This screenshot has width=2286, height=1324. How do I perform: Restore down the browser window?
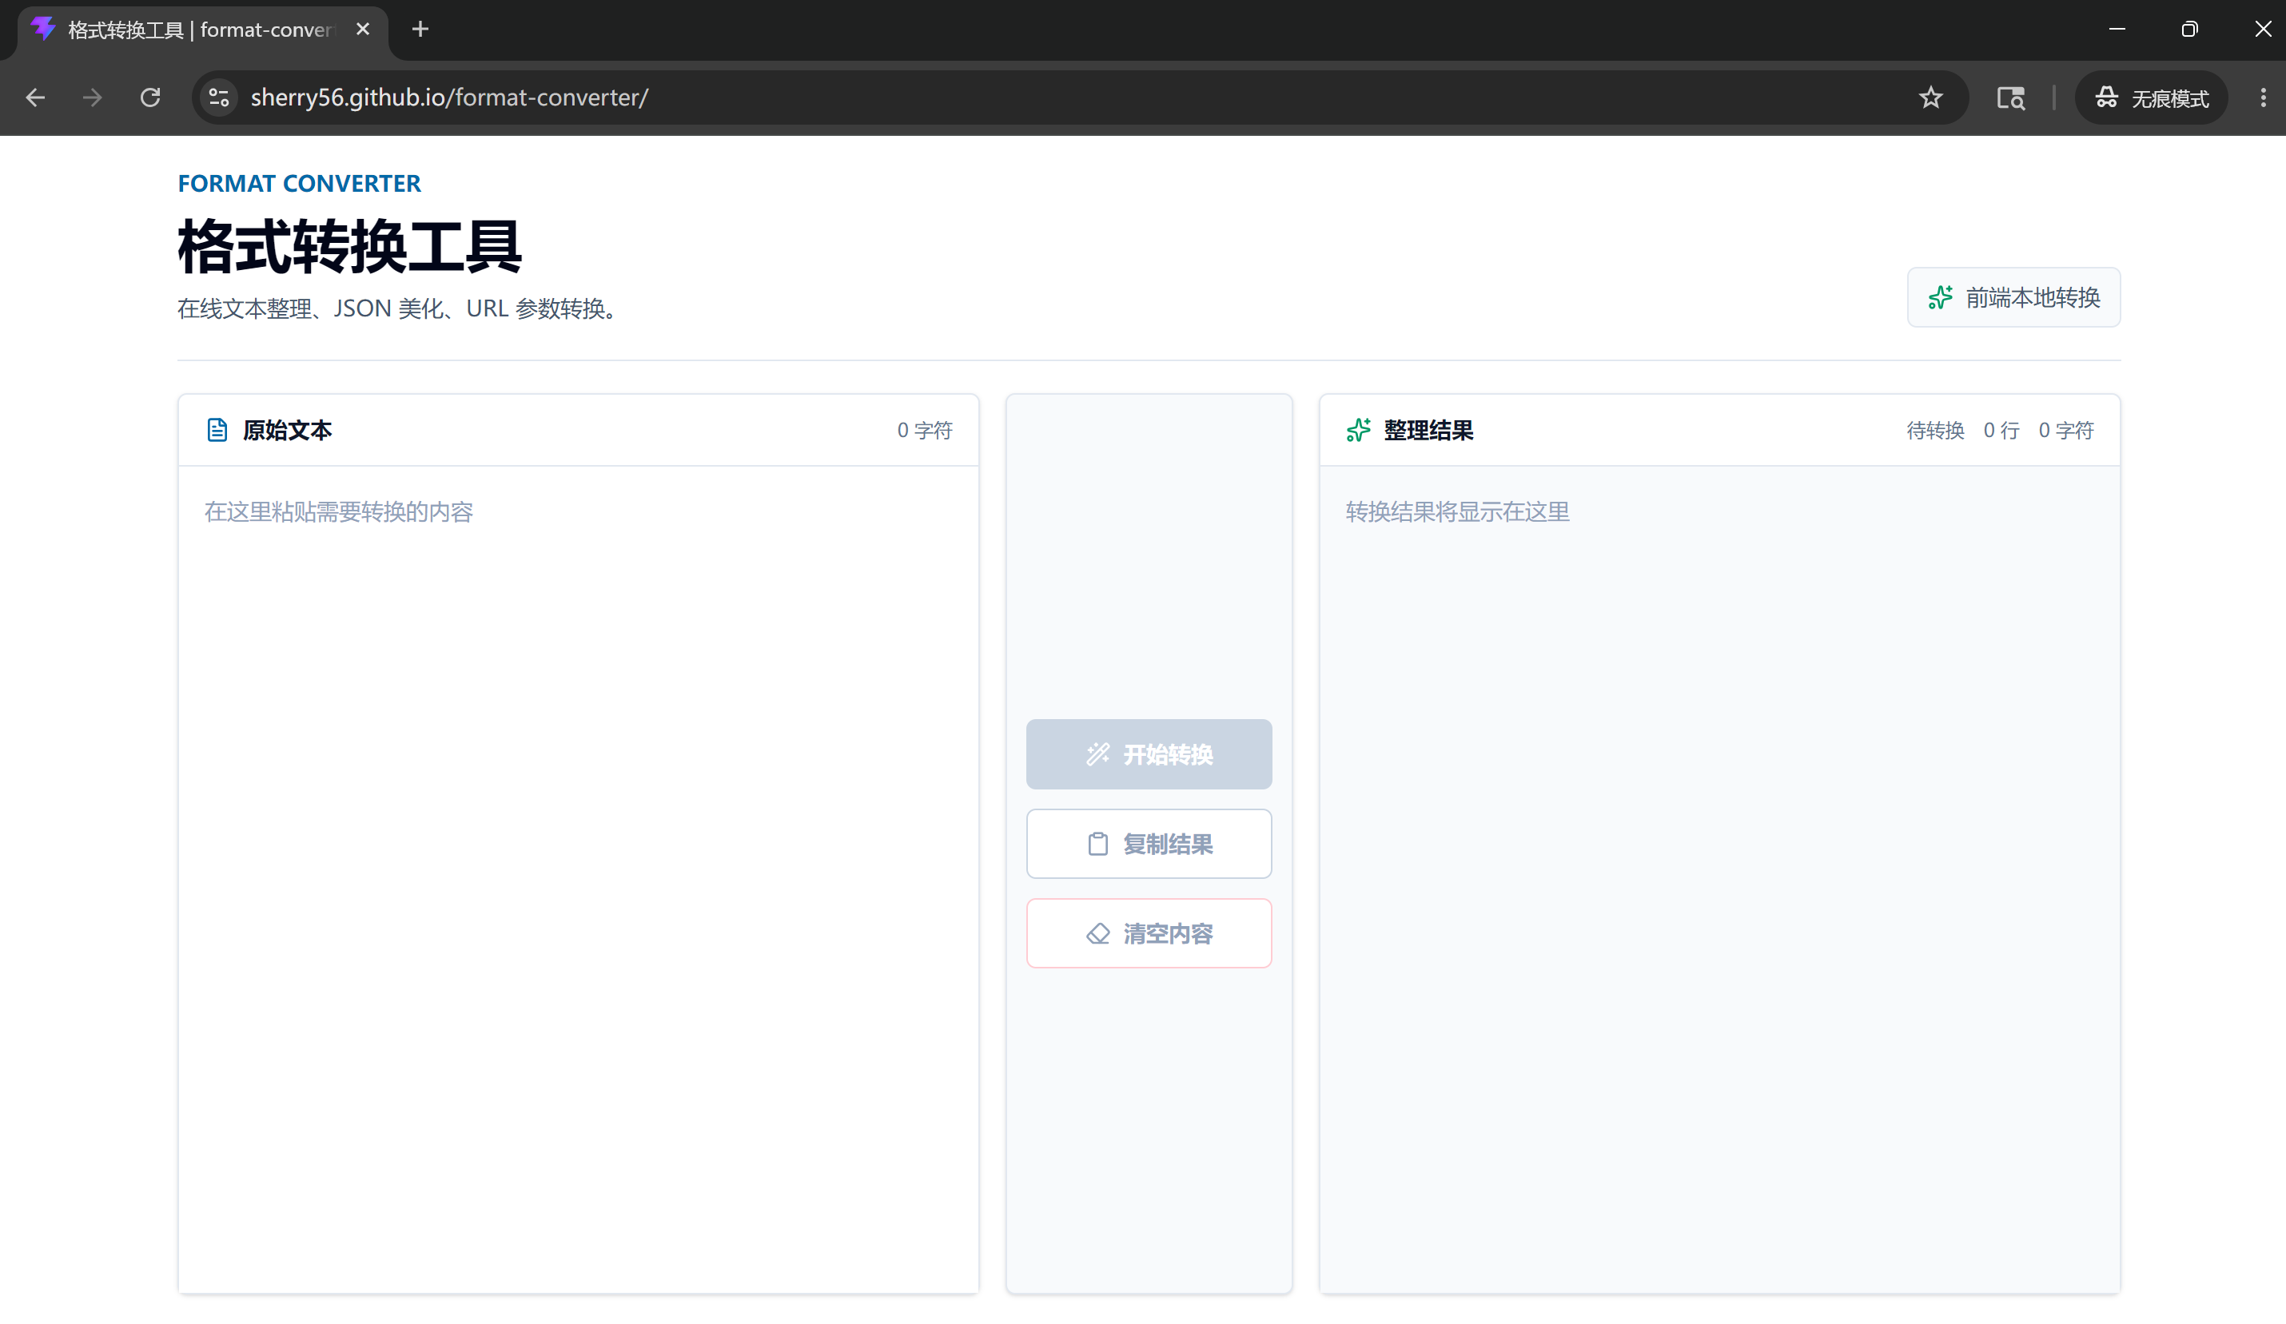pos(2189,29)
